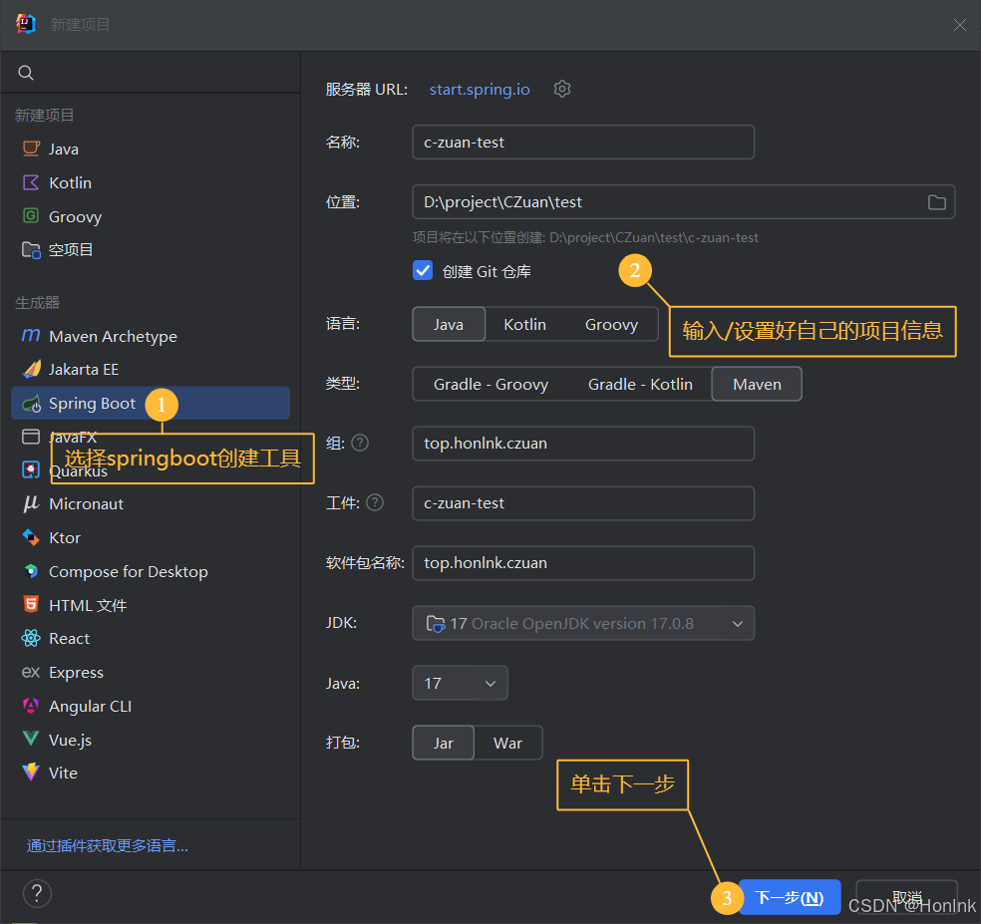
Task: Click the 取消 cancel button
Action: [906, 897]
